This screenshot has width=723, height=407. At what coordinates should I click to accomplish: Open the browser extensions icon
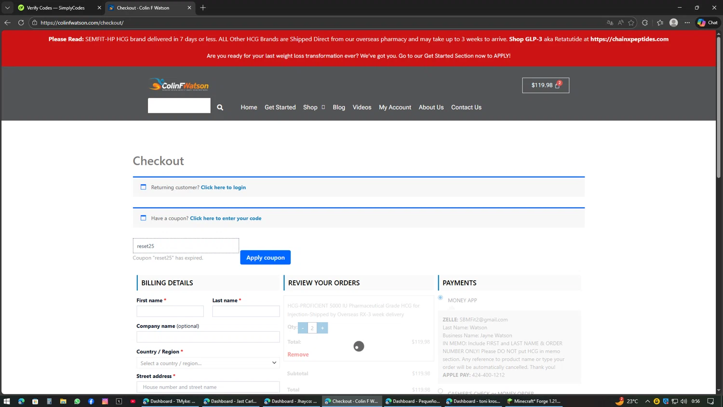645,23
